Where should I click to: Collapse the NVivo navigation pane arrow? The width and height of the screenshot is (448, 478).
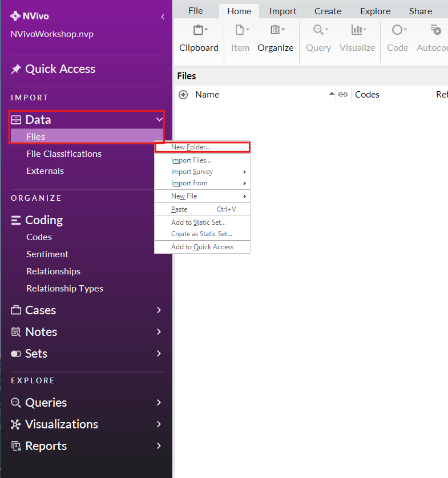(163, 17)
